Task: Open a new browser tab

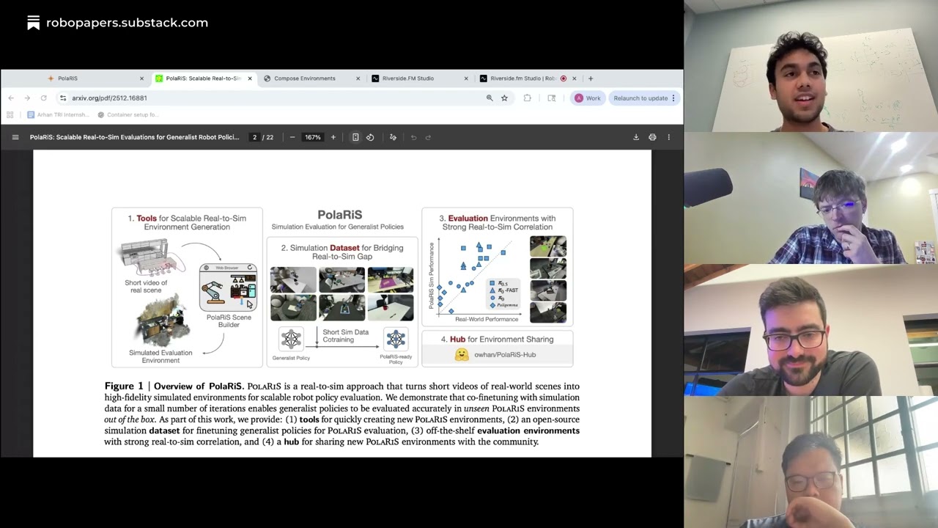Action: coord(591,78)
